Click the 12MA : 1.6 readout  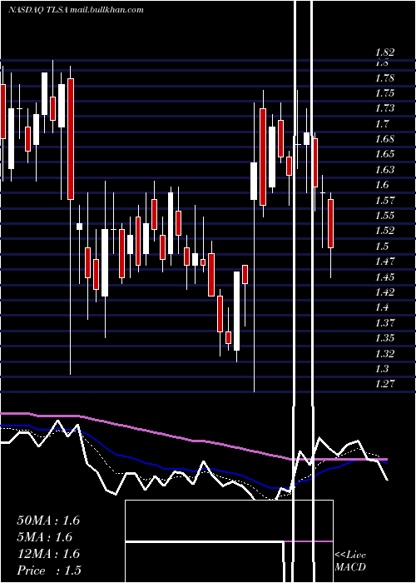48,554
